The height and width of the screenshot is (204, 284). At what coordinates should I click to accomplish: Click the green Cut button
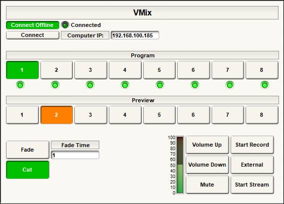click(27, 170)
